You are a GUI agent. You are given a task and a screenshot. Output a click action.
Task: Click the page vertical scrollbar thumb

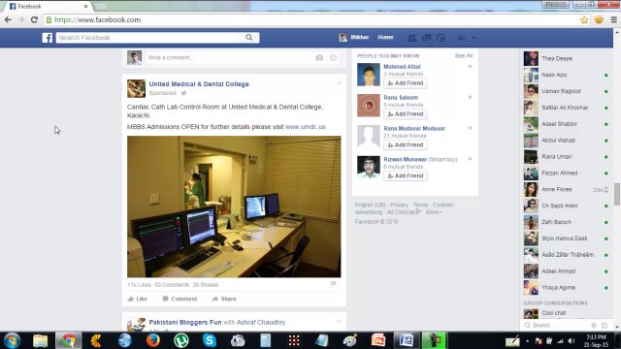[617, 194]
